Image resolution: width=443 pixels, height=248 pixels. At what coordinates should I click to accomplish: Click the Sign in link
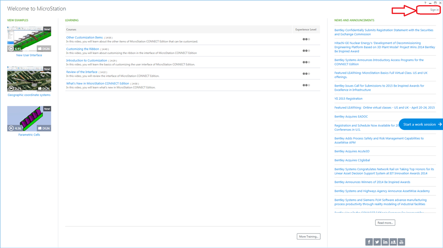(434, 10)
